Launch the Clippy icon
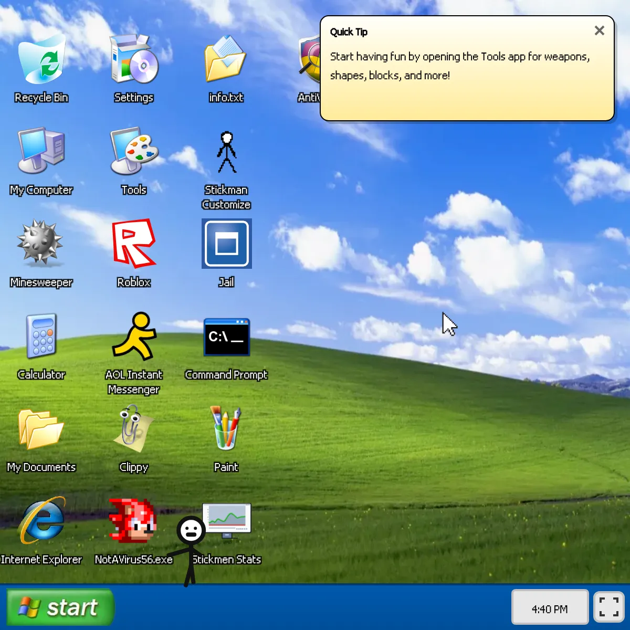630x630 pixels. point(133,428)
